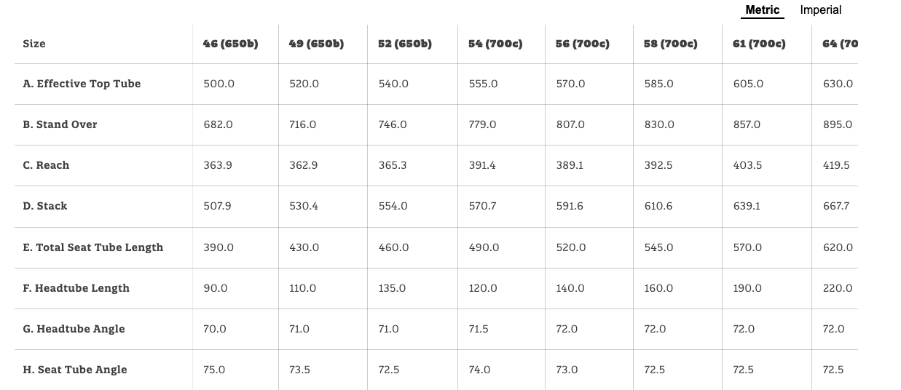Click the C. Reach row label
901x390 pixels.
pos(46,165)
